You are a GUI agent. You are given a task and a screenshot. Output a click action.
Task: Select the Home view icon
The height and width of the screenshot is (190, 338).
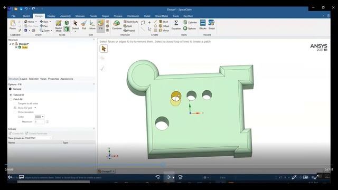tap(26, 22)
